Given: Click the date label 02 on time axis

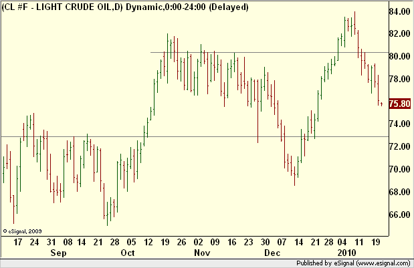Looking at the screenshot, I should [x=198, y=242].
